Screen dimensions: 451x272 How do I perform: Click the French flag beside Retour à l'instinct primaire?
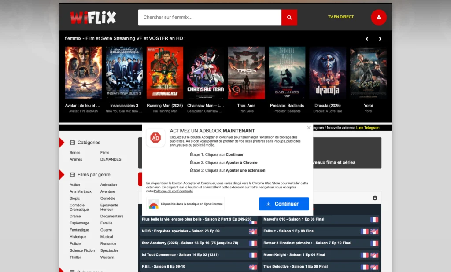click(x=374, y=243)
